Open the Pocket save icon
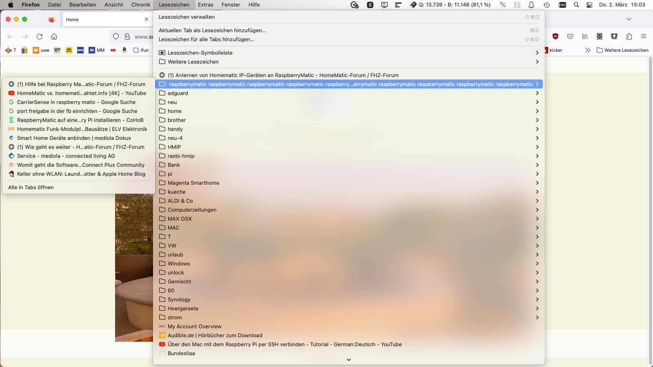Screen dimensions: 653x367 pyautogui.click(x=570, y=36)
